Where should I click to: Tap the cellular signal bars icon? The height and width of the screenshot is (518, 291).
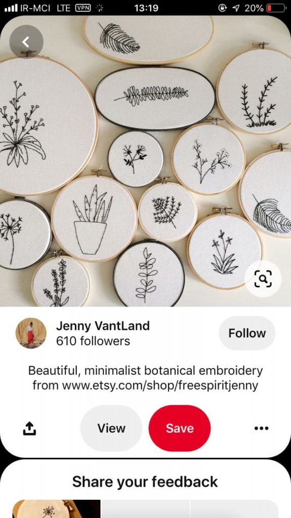coord(11,8)
